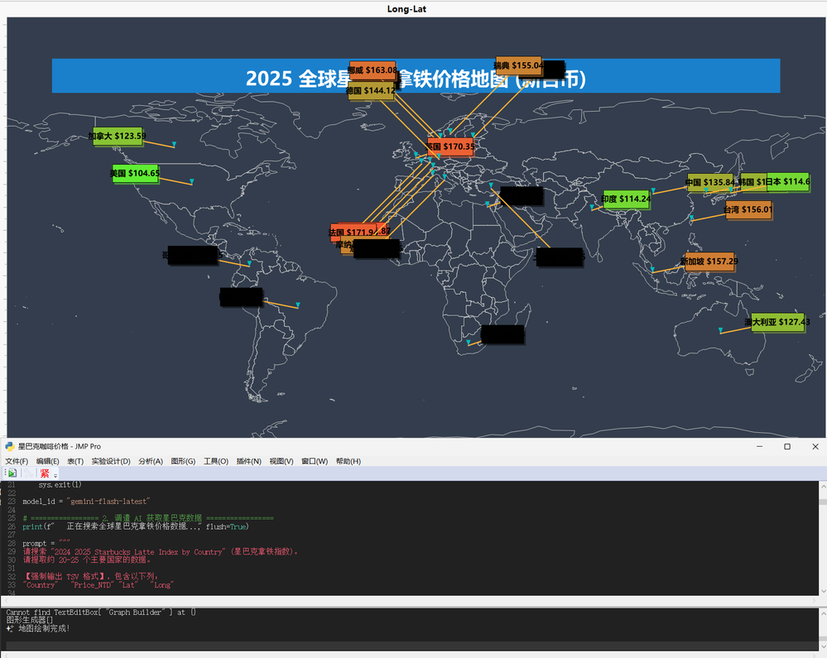Click the data point marker beside 加拿大 label
The height and width of the screenshot is (658, 827).
coord(174,144)
